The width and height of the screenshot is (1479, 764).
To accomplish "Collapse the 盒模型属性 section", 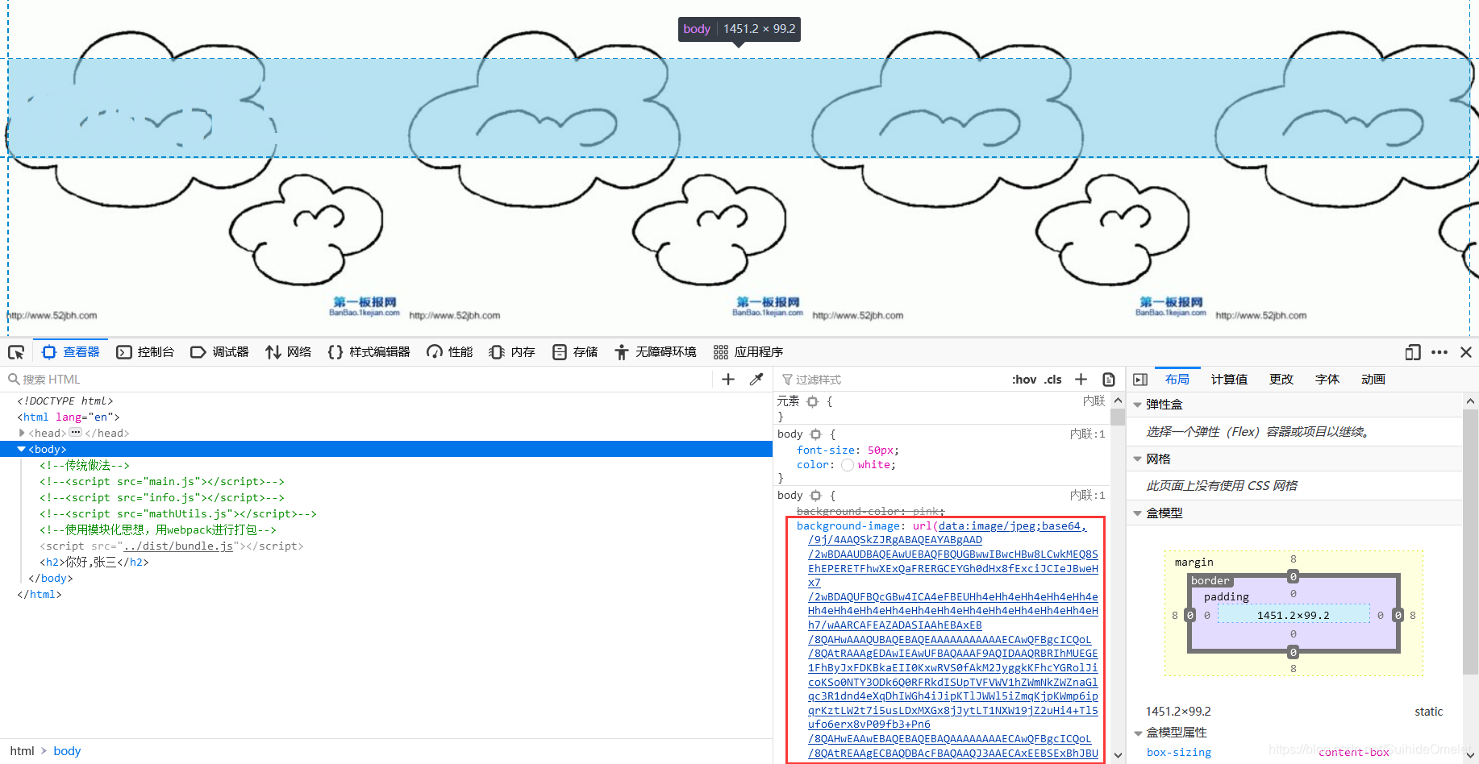I will pyautogui.click(x=1138, y=733).
